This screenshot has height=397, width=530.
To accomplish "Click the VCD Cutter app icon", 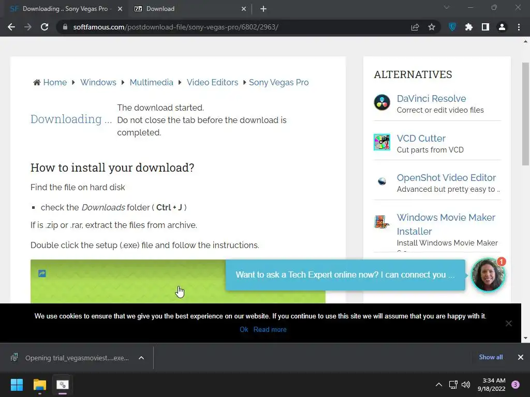I will (x=382, y=142).
